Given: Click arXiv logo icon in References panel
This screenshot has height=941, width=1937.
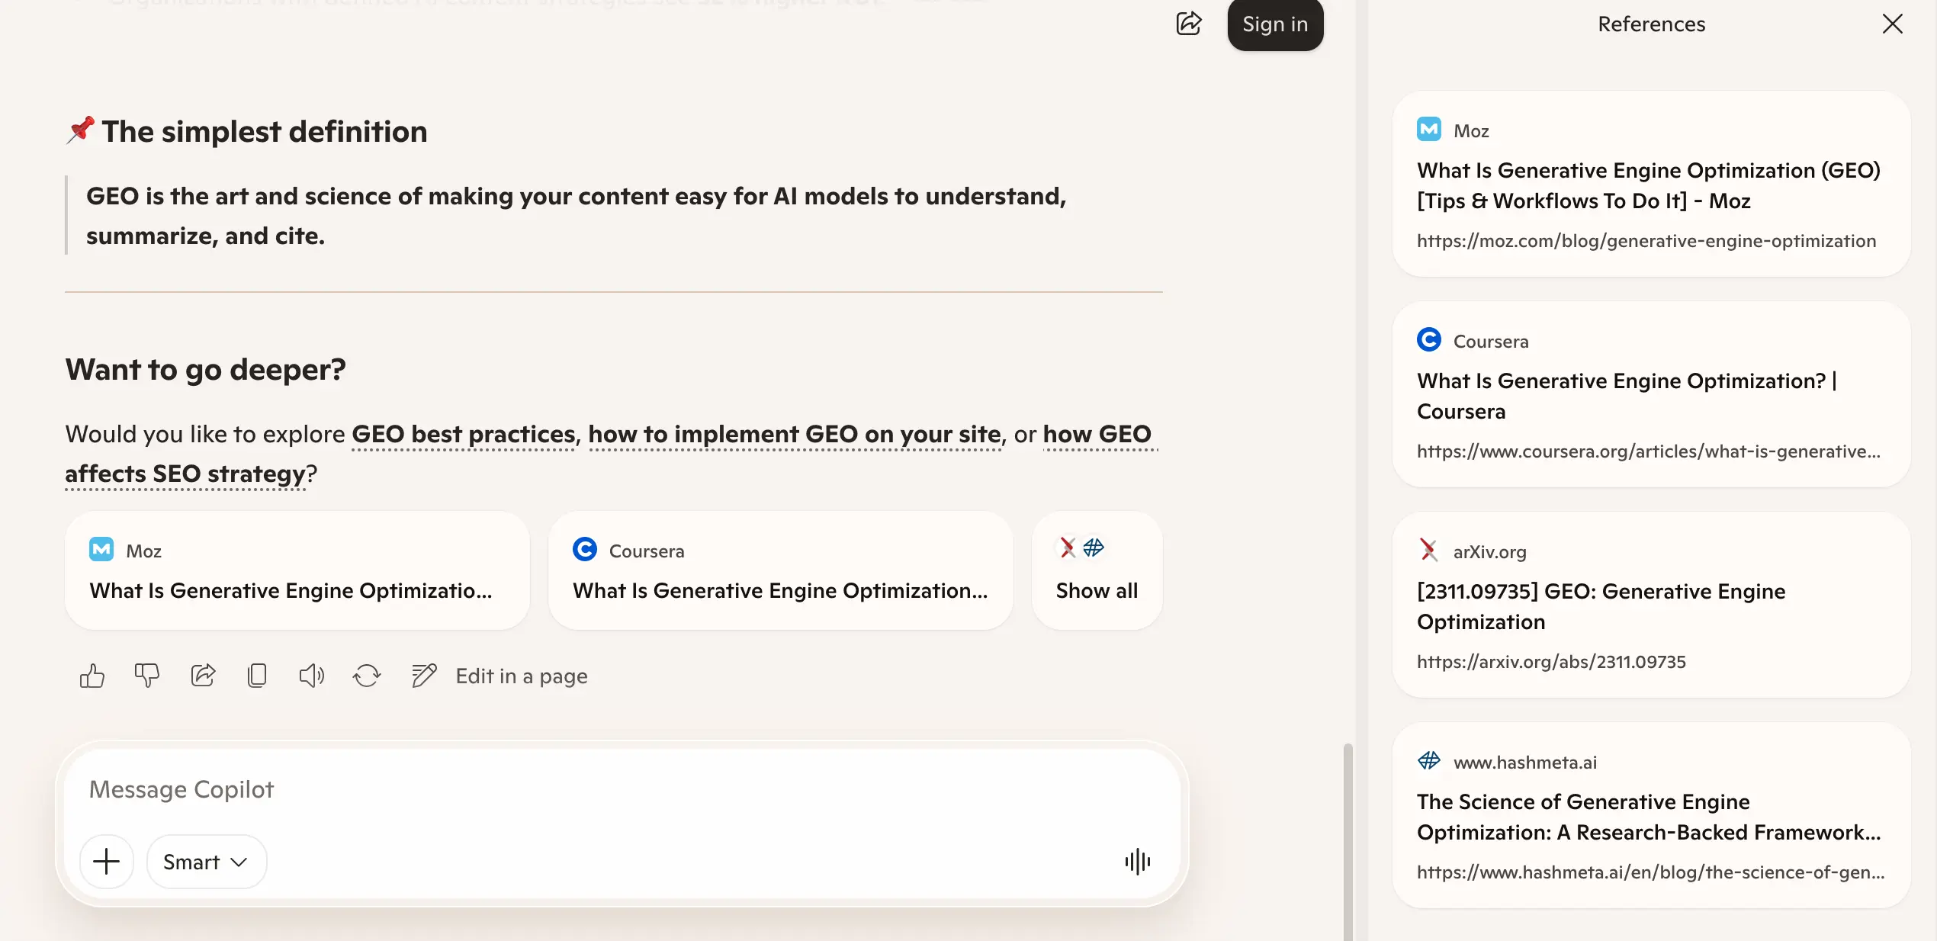Looking at the screenshot, I should 1429,550.
